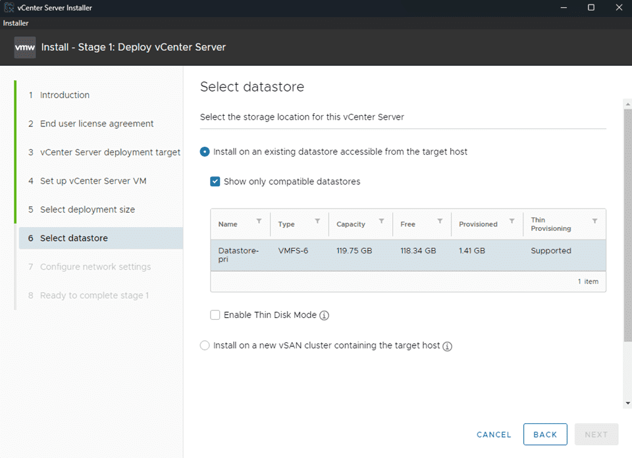Viewport: 632px width, 458px height.
Task: Click the Provisioned column filter icon
Action: (x=513, y=220)
